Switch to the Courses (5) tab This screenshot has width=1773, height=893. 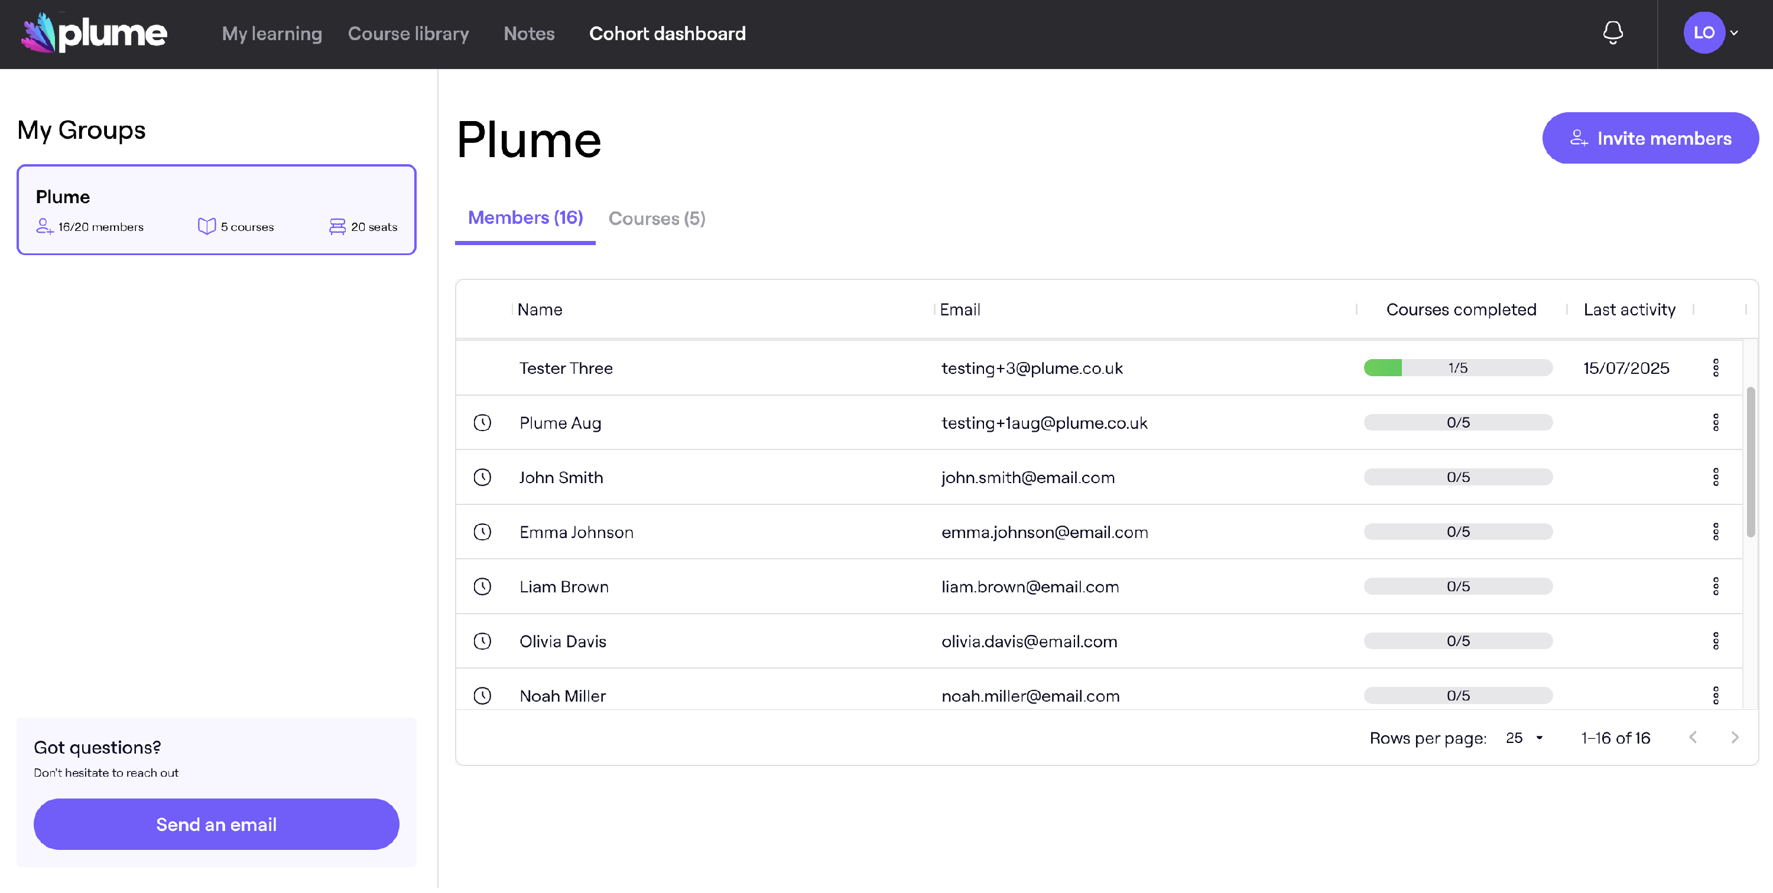[657, 219]
